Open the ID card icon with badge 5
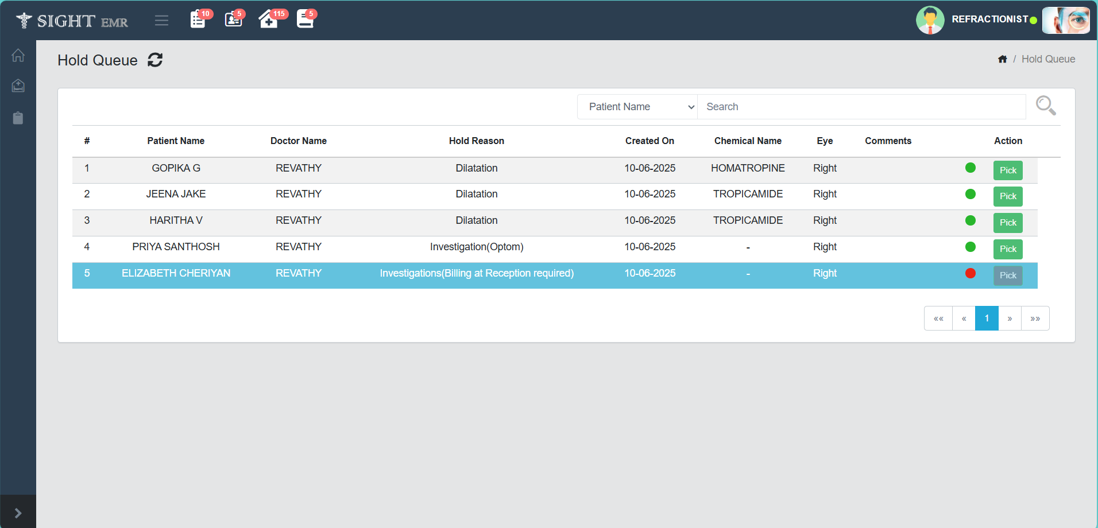Screen dimensions: 1098x528 click(233, 20)
